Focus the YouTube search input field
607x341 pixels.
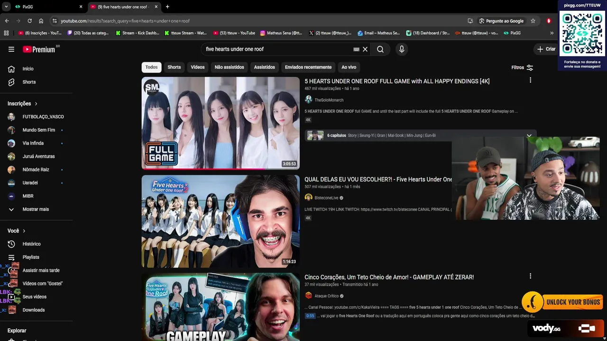(277, 49)
